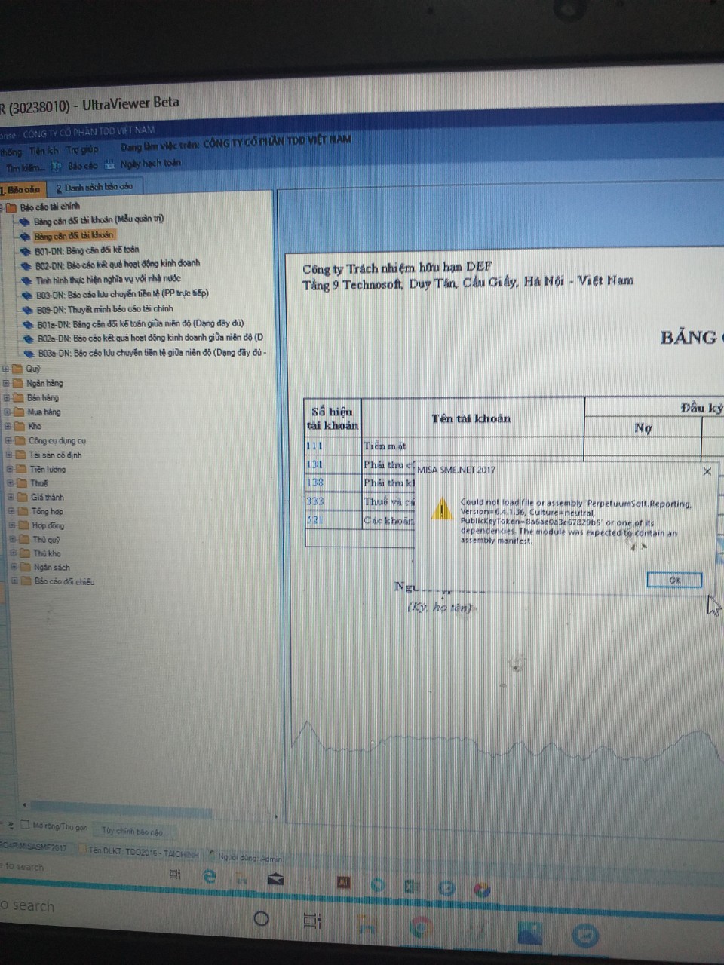Click account number 138 link
This screenshot has height=965, width=724.
click(x=314, y=482)
